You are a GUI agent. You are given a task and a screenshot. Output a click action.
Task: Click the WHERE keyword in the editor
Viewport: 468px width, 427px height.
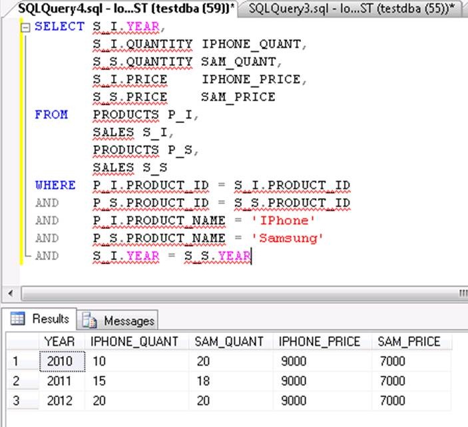[55, 185]
